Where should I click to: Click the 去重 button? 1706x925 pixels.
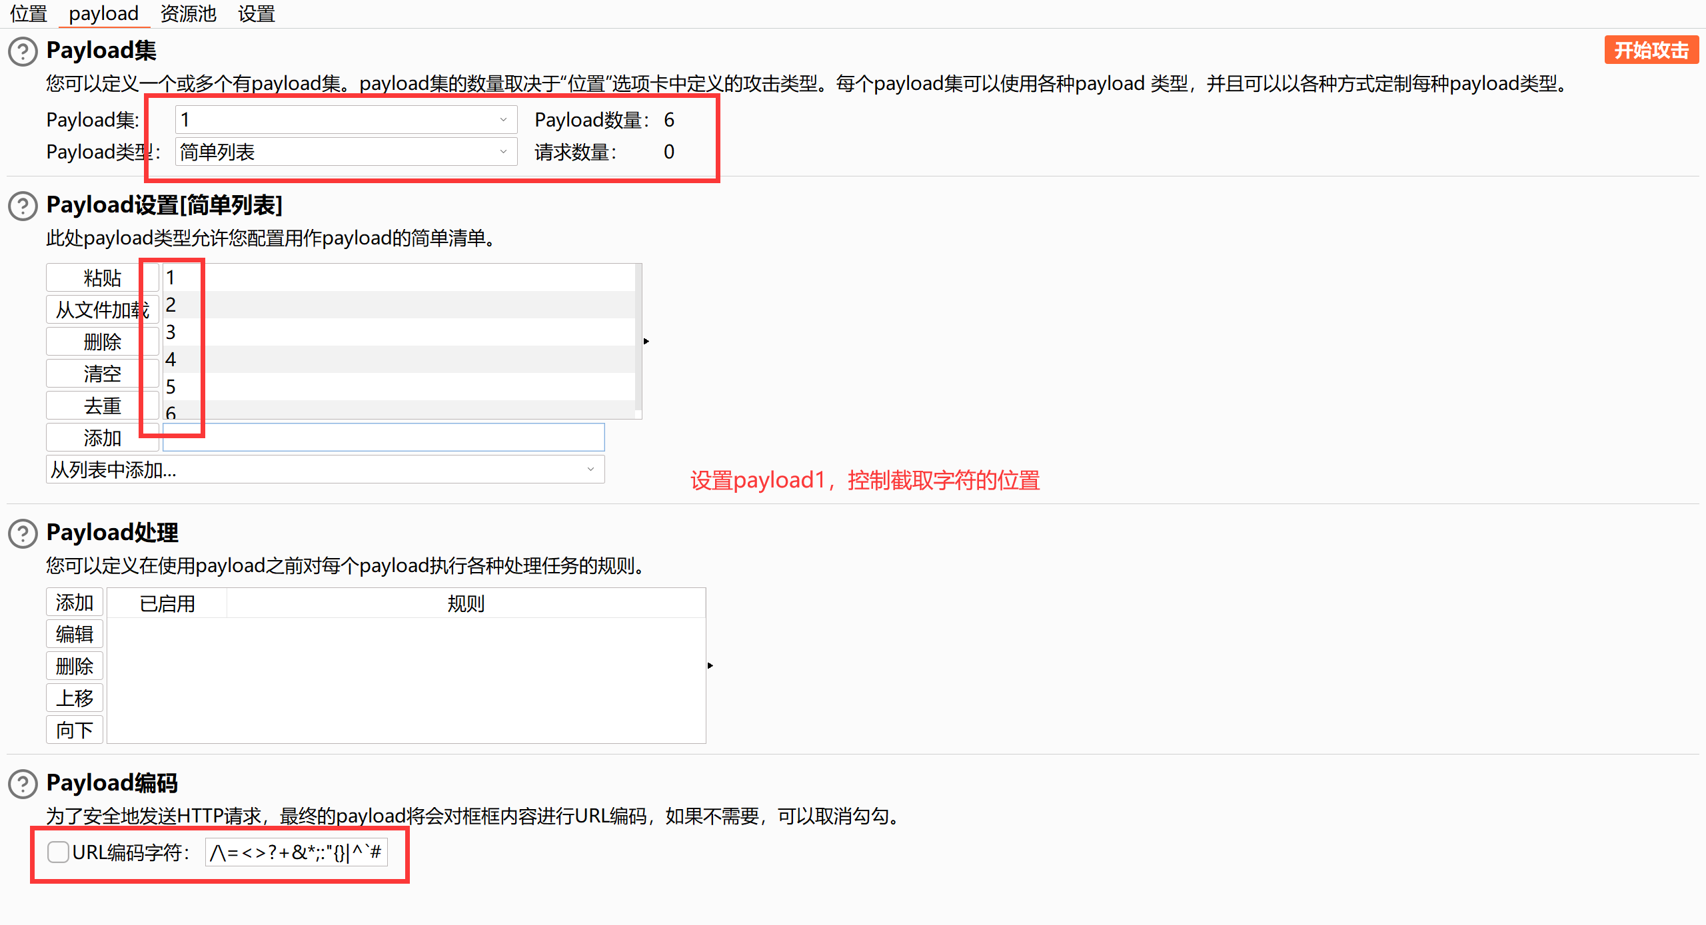tap(101, 406)
